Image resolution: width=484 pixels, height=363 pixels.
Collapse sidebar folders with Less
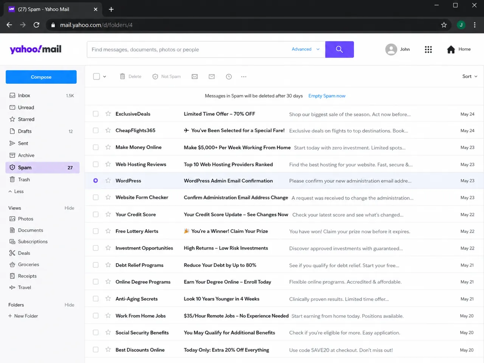click(16, 191)
